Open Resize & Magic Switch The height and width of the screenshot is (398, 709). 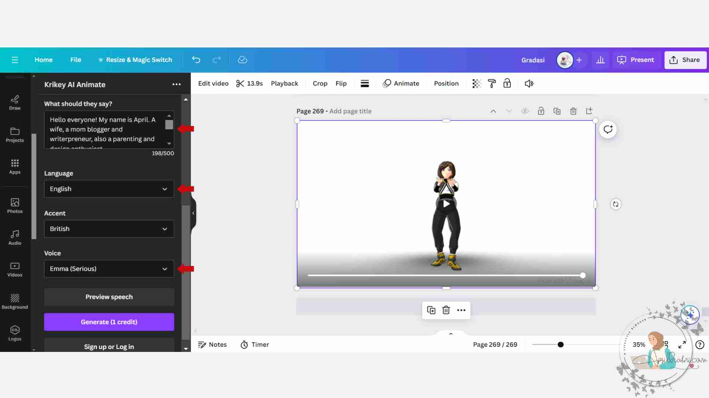(135, 60)
